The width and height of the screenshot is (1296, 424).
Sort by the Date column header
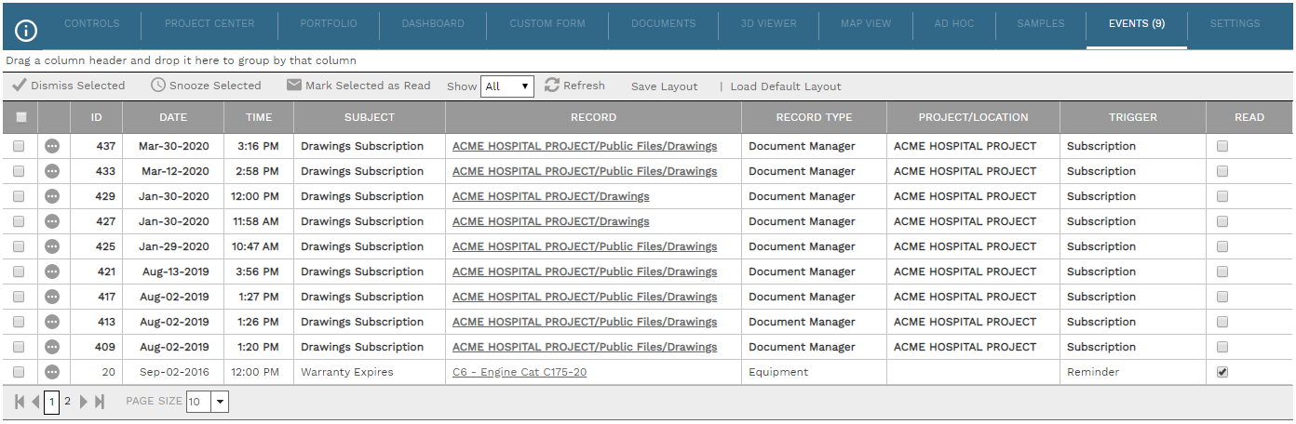click(173, 117)
